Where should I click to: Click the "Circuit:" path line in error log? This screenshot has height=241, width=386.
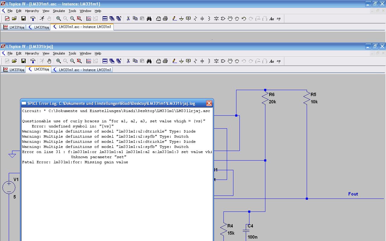click(x=116, y=111)
